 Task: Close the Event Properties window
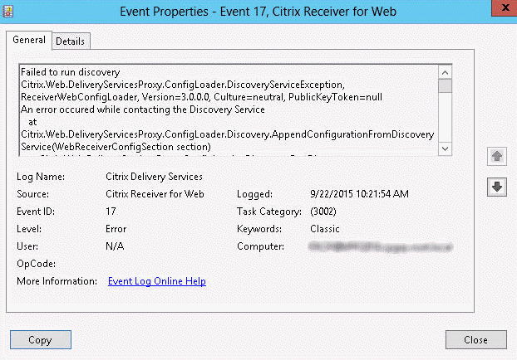point(505,8)
